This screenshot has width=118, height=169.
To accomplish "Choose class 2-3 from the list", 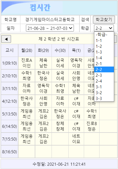I will click(104, 75).
